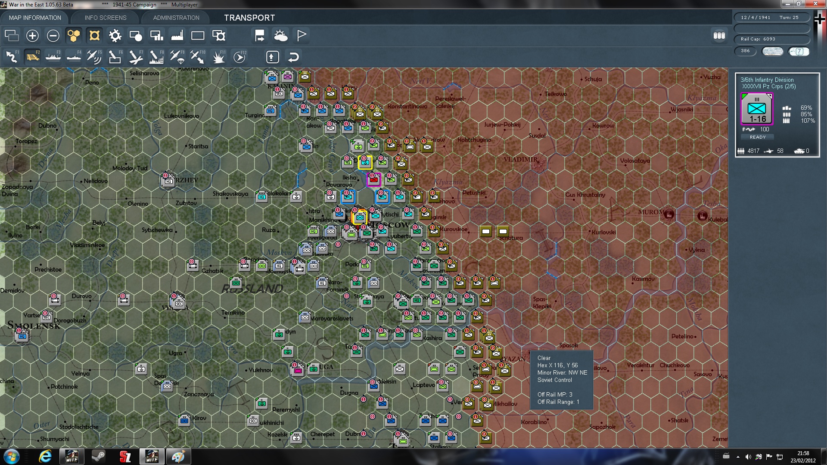Click the F12 end-turn arrow icon

click(x=239, y=57)
